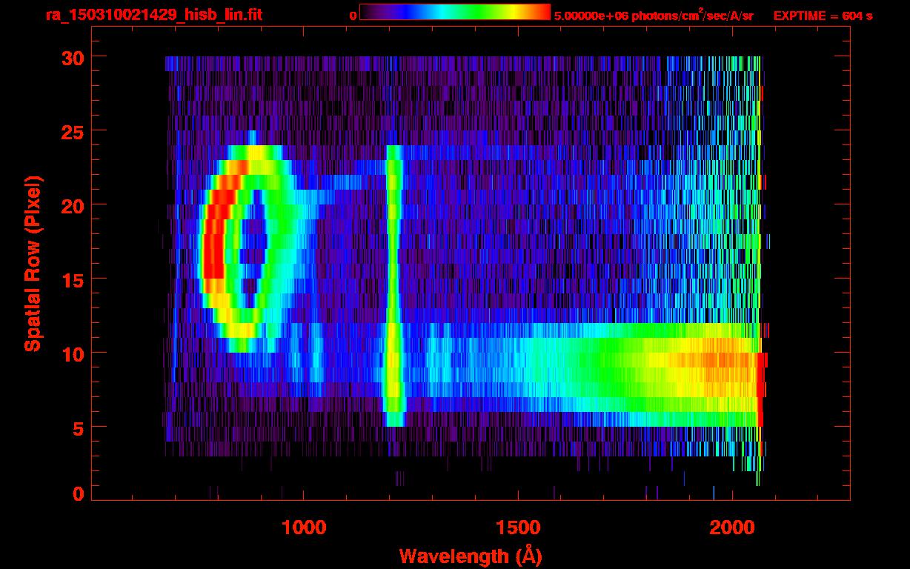Select the colorbar minimum value 0
The image size is (910, 569).
tap(353, 16)
